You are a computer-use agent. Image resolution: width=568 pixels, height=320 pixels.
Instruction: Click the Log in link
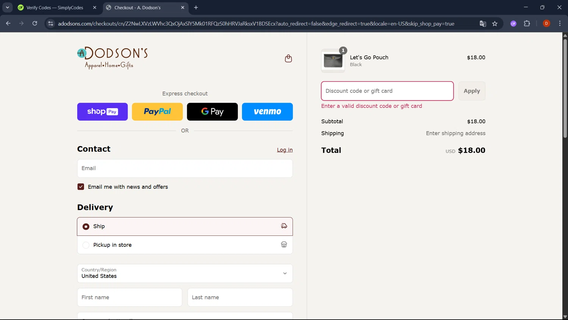coord(285,150)
